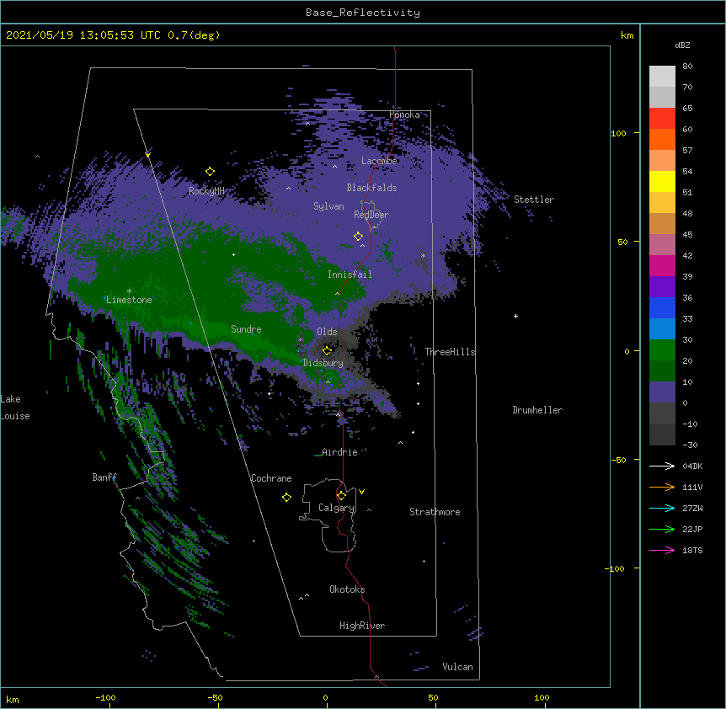The height and width of the screenshot is (709, 726).
Task: Click the Airdrie label
Action: point(339,452)
